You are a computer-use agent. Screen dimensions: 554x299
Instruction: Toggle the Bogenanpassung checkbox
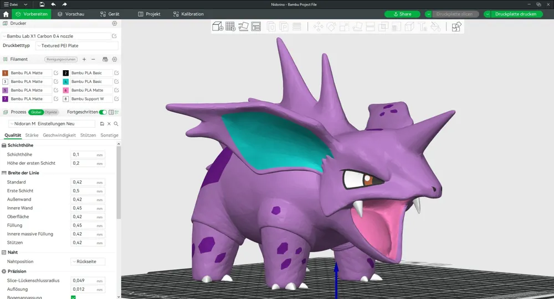tap(73, 297)
